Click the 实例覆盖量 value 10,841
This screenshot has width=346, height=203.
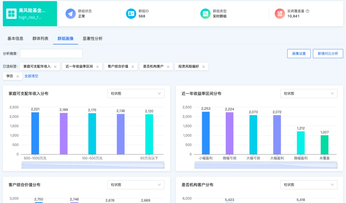point(293,16)
